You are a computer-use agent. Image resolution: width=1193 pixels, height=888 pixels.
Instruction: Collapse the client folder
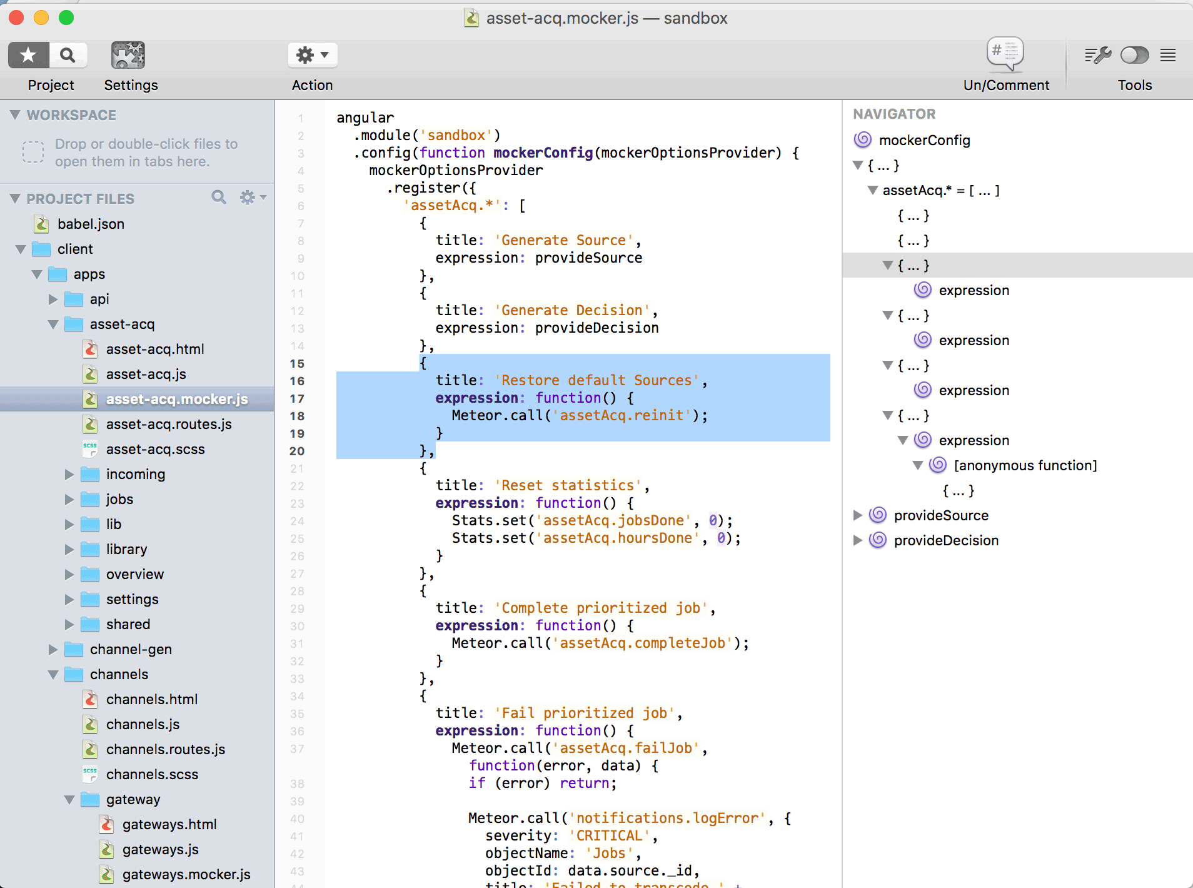(21, 250)
